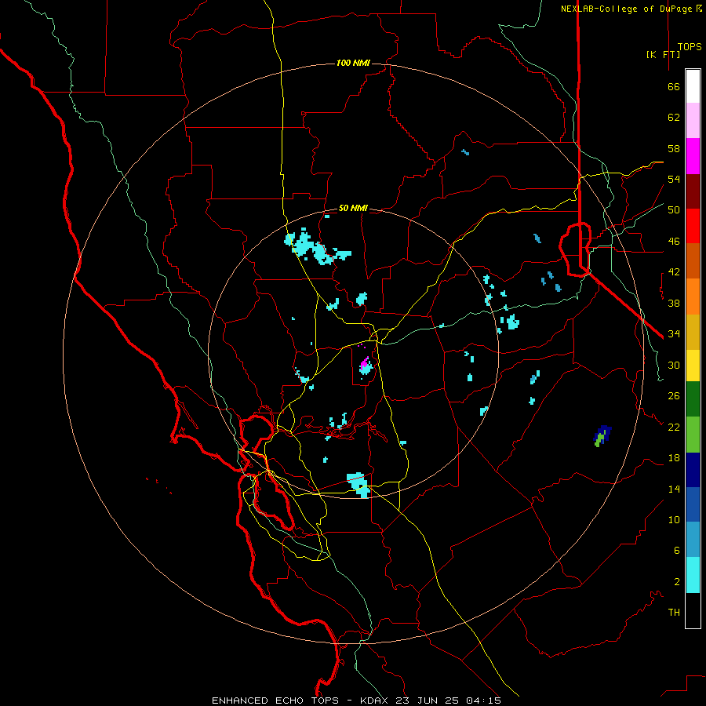Click the 2 value on the legend
The width and height of the screenshot is (706, 706).
pos(676,582)
